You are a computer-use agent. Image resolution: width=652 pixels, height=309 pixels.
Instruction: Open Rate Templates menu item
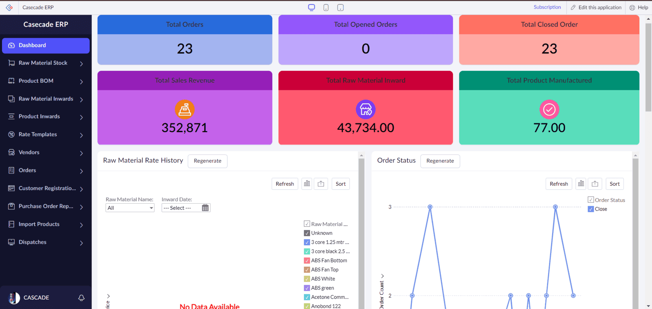[x=46, y=134]
